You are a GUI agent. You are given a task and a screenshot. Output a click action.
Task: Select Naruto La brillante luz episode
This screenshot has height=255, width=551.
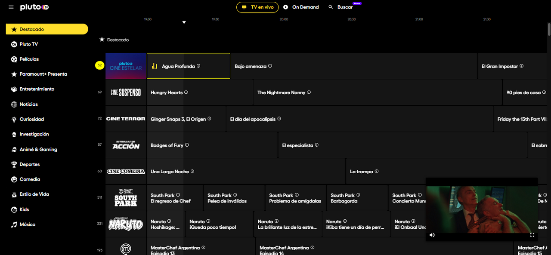288,224
